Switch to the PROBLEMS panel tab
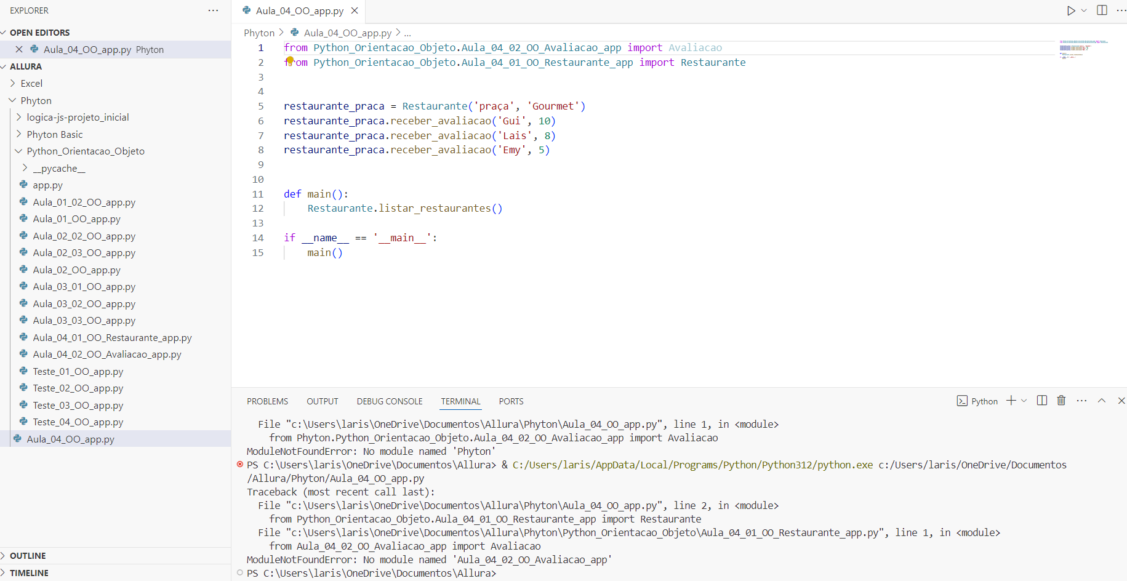 (x=267, y=401)
